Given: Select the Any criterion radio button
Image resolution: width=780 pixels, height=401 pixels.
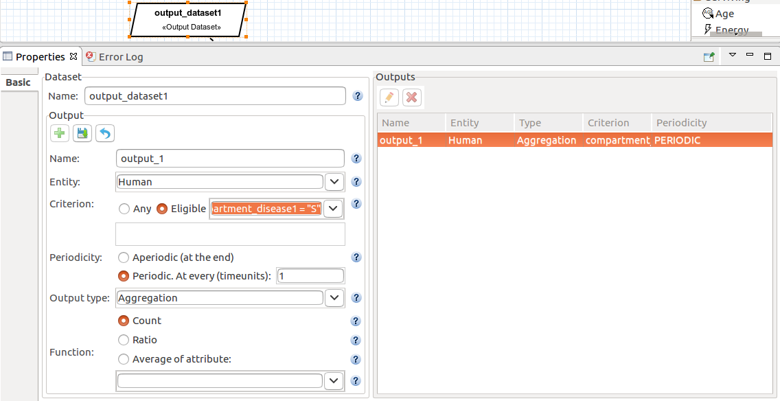Looking at the screenshot, I should pyautogui.click(x=124, y=209).
